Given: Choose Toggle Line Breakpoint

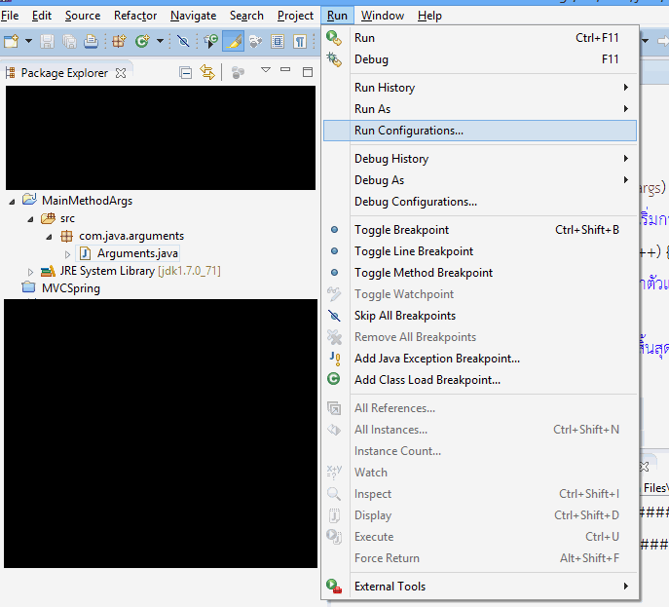Looking at the screenshot, I should 480,251.
